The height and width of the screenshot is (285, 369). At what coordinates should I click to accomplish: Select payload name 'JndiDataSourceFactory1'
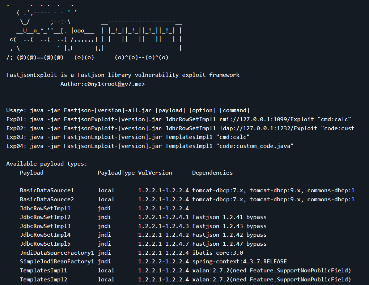tap(57, 253)
